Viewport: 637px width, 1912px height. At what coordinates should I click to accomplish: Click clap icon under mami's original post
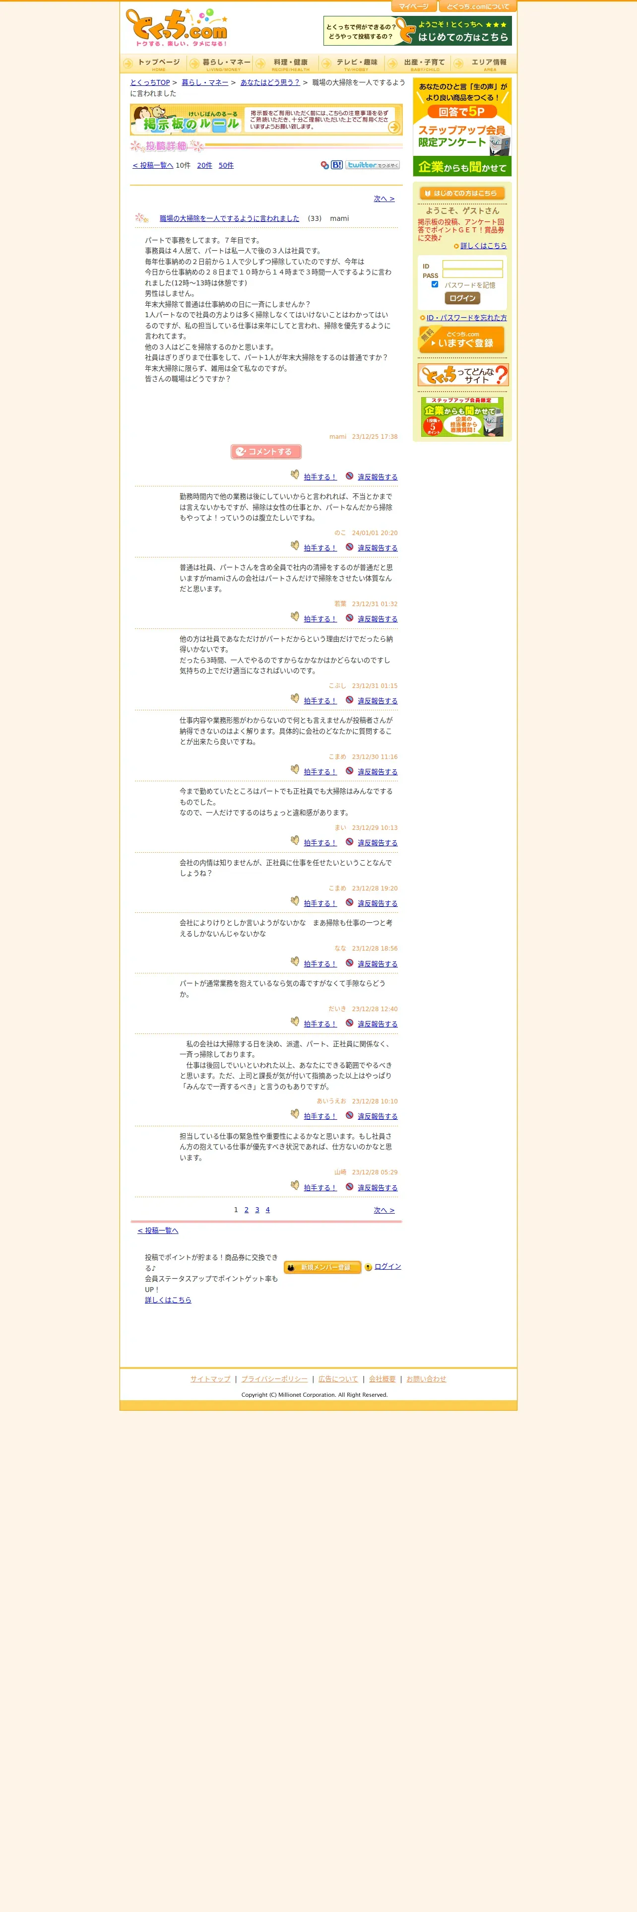coord(295,475)
